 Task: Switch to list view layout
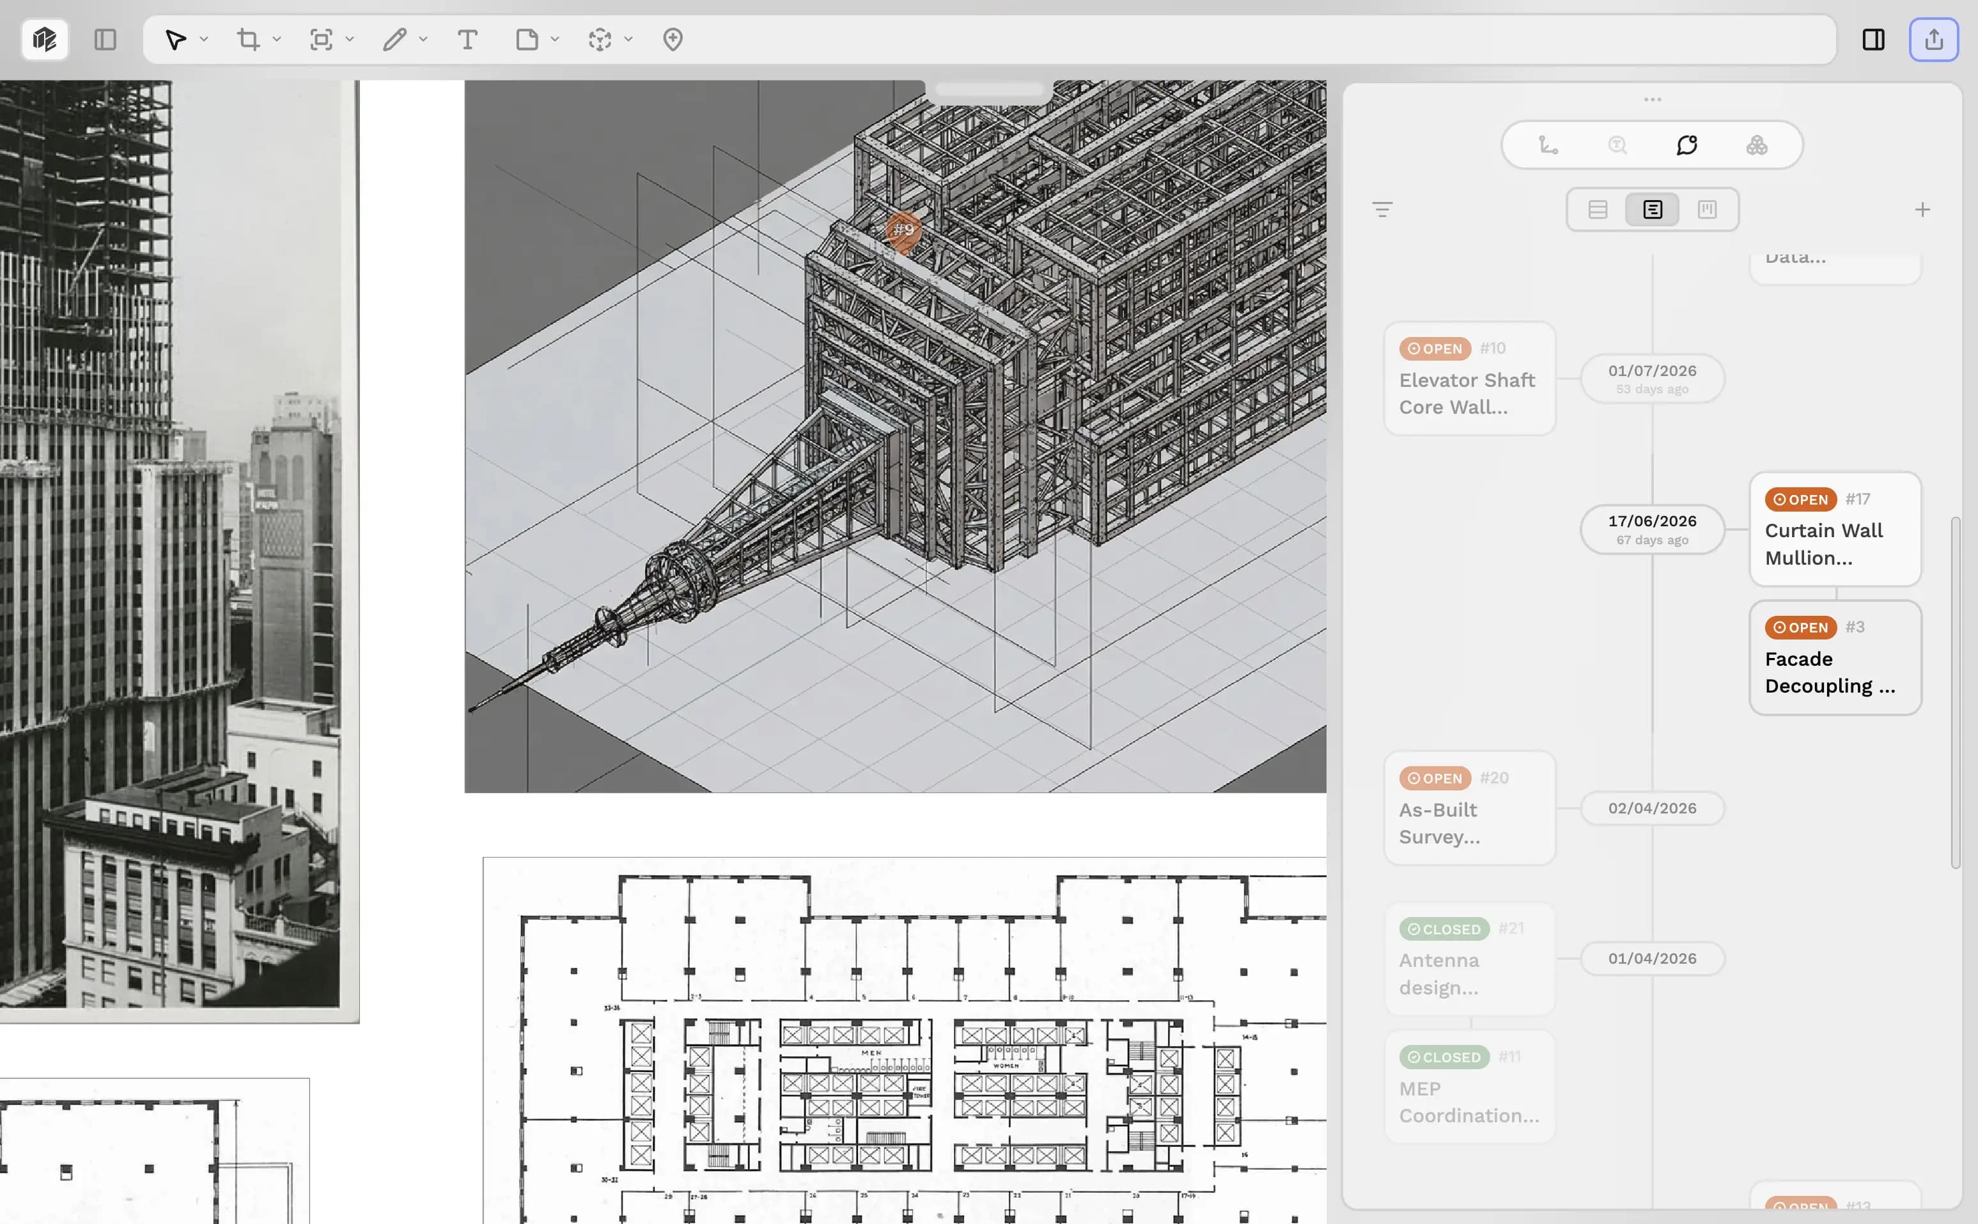coord(1598,210)
